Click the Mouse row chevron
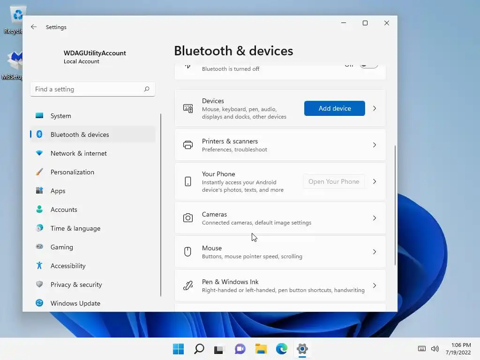480x360 pixels. click(x=375, y=252)
